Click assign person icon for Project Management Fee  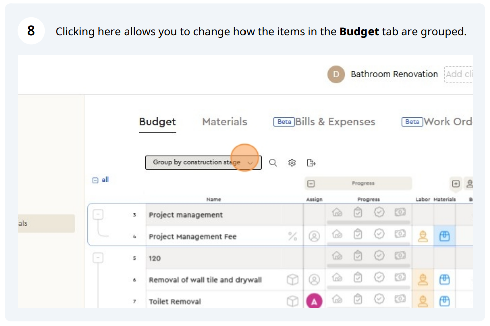[x=314, y=236]
